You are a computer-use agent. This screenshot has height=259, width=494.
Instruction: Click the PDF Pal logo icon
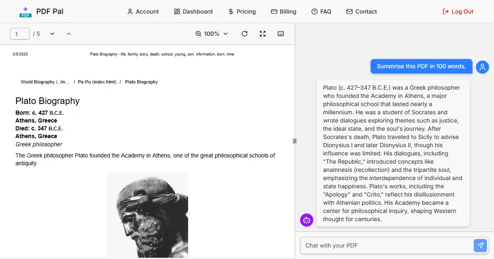pyautogui.click(x=26, y=12)
